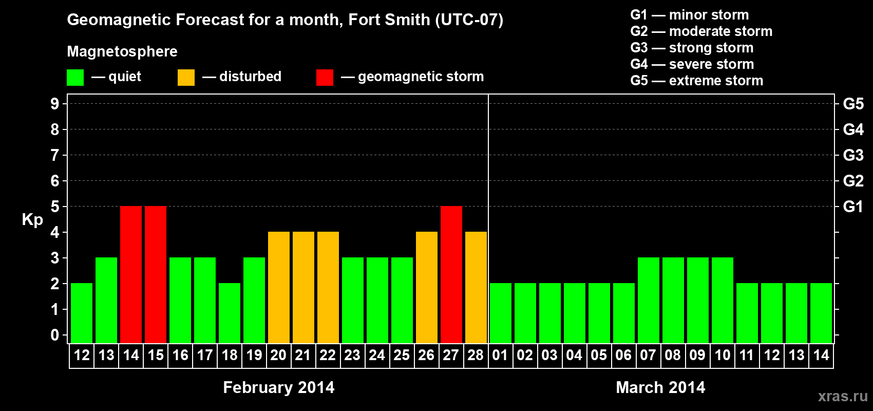Select the green bar above February 12
Screen dimensions: 873x411
(x=82, y=313)
